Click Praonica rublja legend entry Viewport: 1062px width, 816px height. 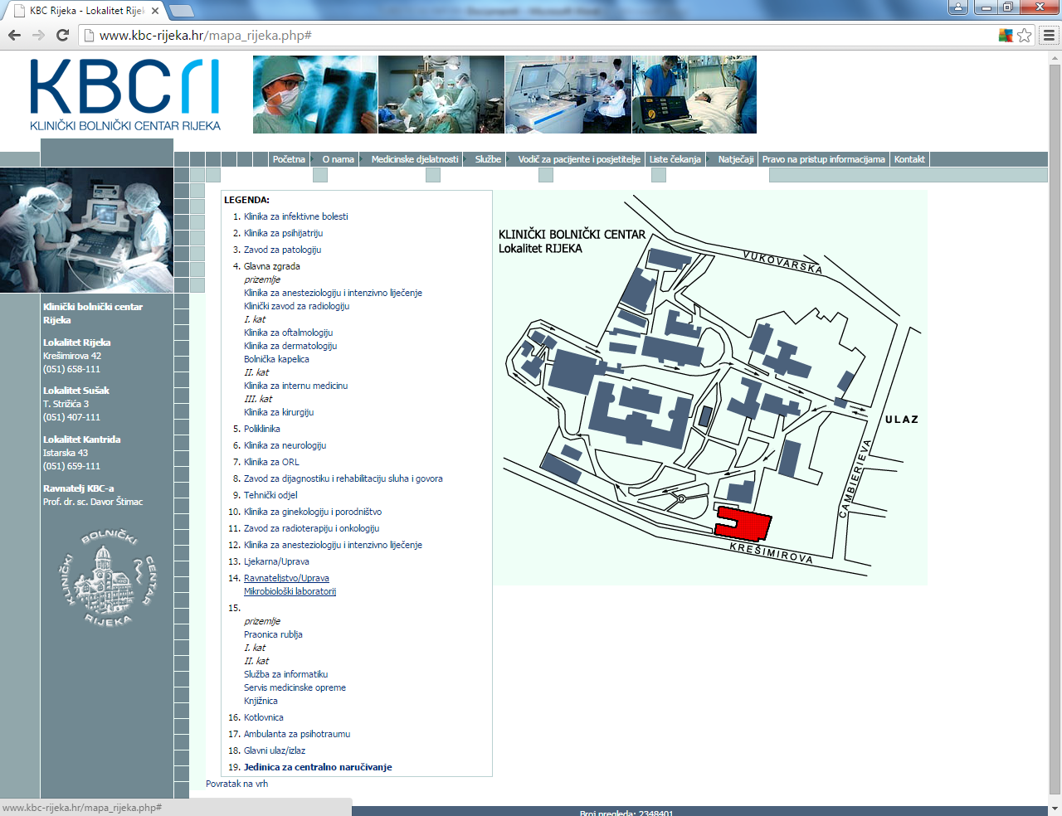point(273,634)
